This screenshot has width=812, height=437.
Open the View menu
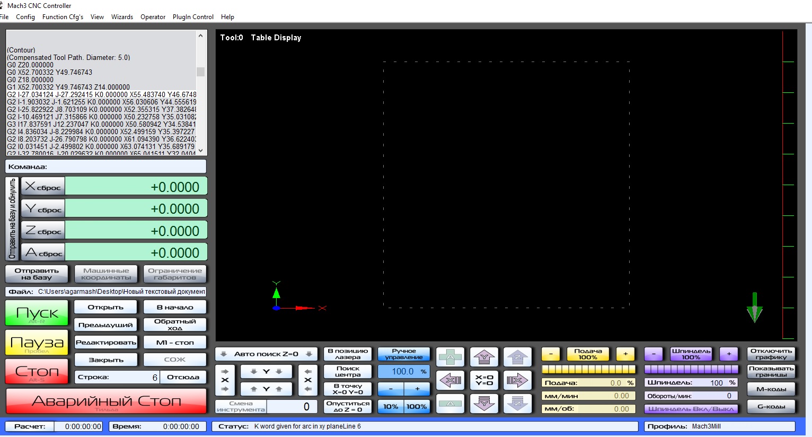(97, 17)
